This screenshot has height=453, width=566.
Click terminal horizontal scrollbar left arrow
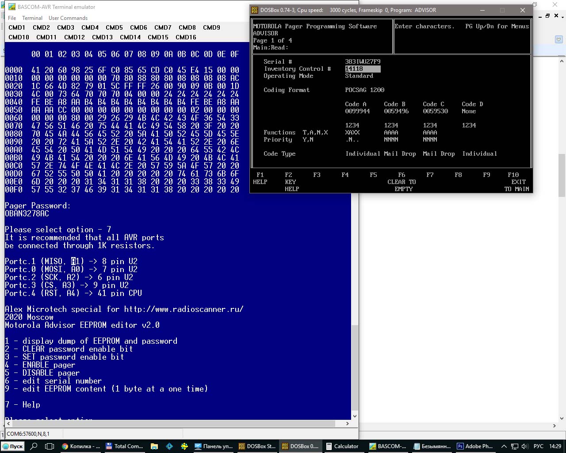pyautogui.click(x=8, y=423)
